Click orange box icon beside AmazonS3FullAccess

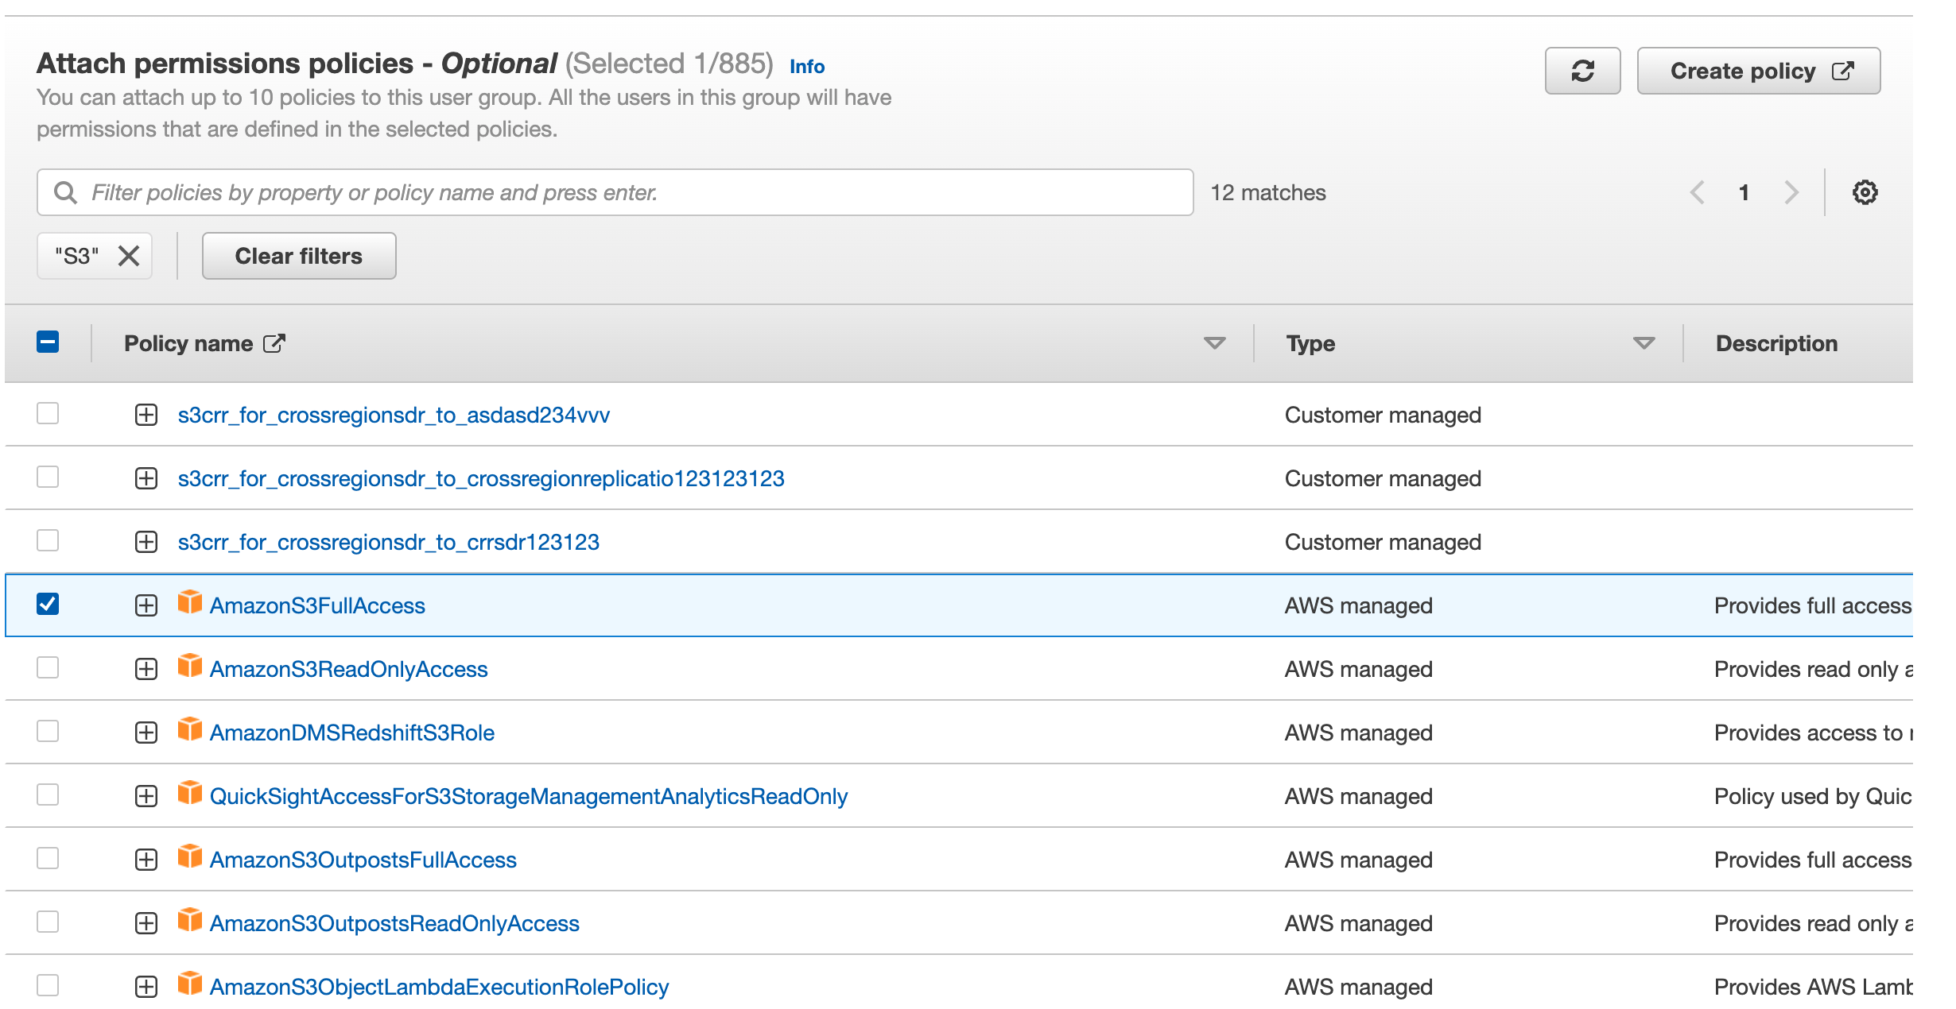click(x=189, y=603)
